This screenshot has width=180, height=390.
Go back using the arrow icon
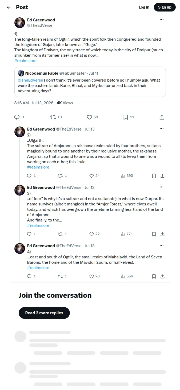coord(9,7)
